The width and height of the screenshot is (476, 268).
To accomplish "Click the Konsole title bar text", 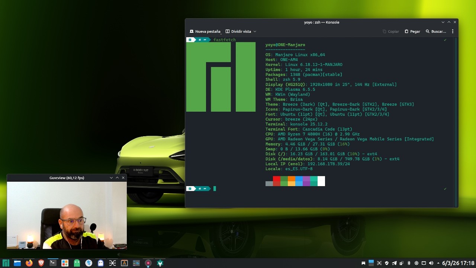I will [x=322, y=22].
